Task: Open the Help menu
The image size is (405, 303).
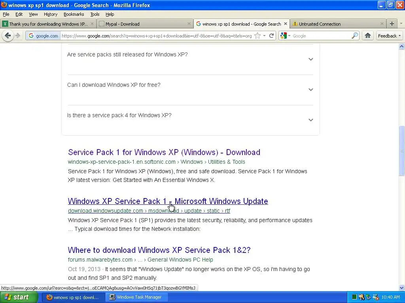Action: pyautogui.click(x=110, y=14)
